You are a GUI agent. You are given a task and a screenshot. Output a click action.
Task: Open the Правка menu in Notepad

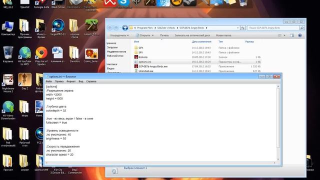tap(59, 81)
